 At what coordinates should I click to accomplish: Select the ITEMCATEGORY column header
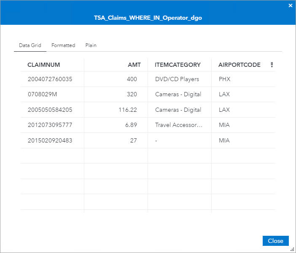pos(180,65)
